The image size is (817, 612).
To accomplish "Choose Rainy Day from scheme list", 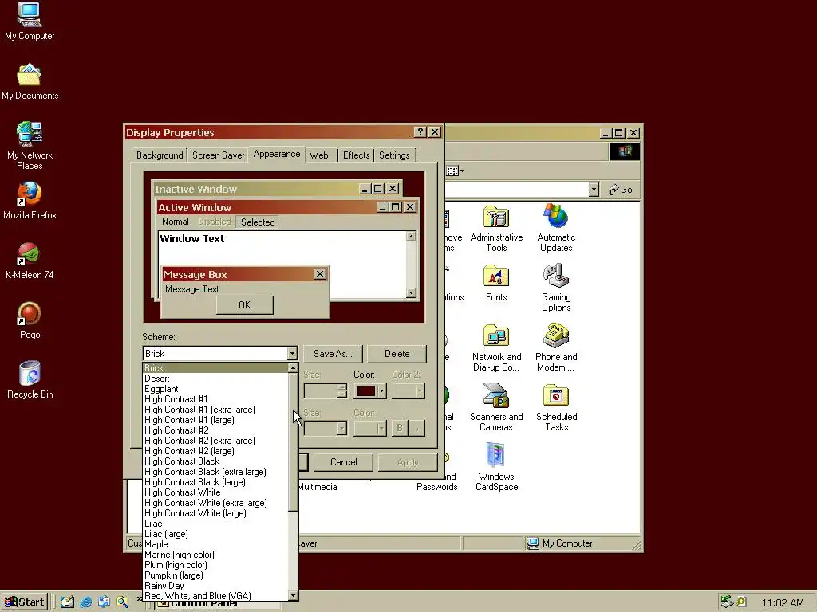I will coord(215,586).
